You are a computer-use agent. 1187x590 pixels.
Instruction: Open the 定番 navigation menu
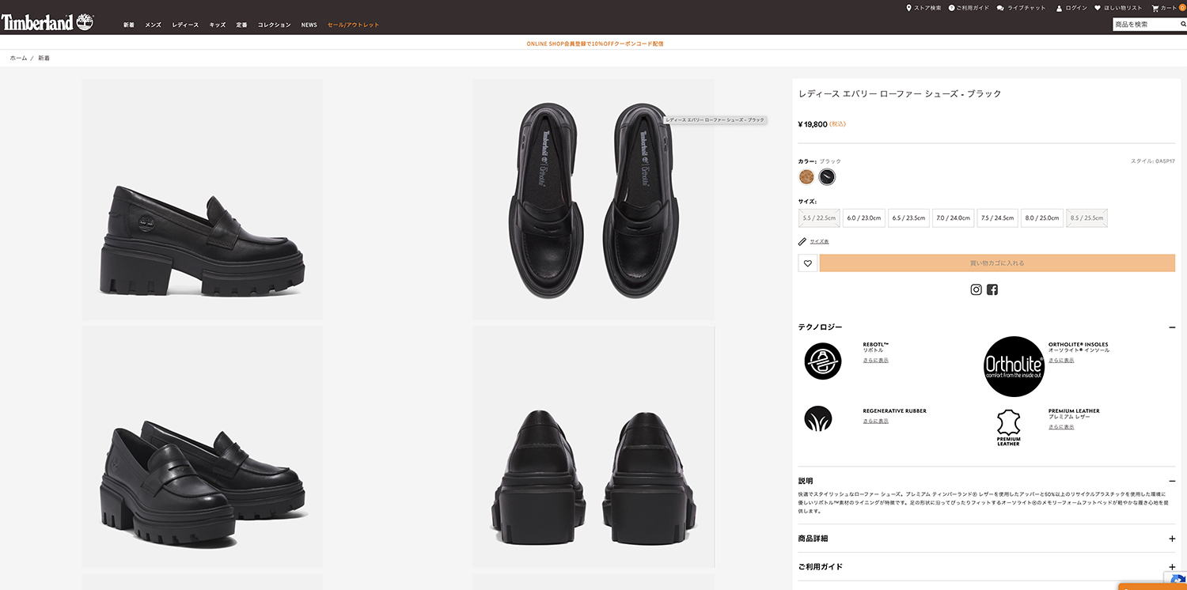(241, 25)
